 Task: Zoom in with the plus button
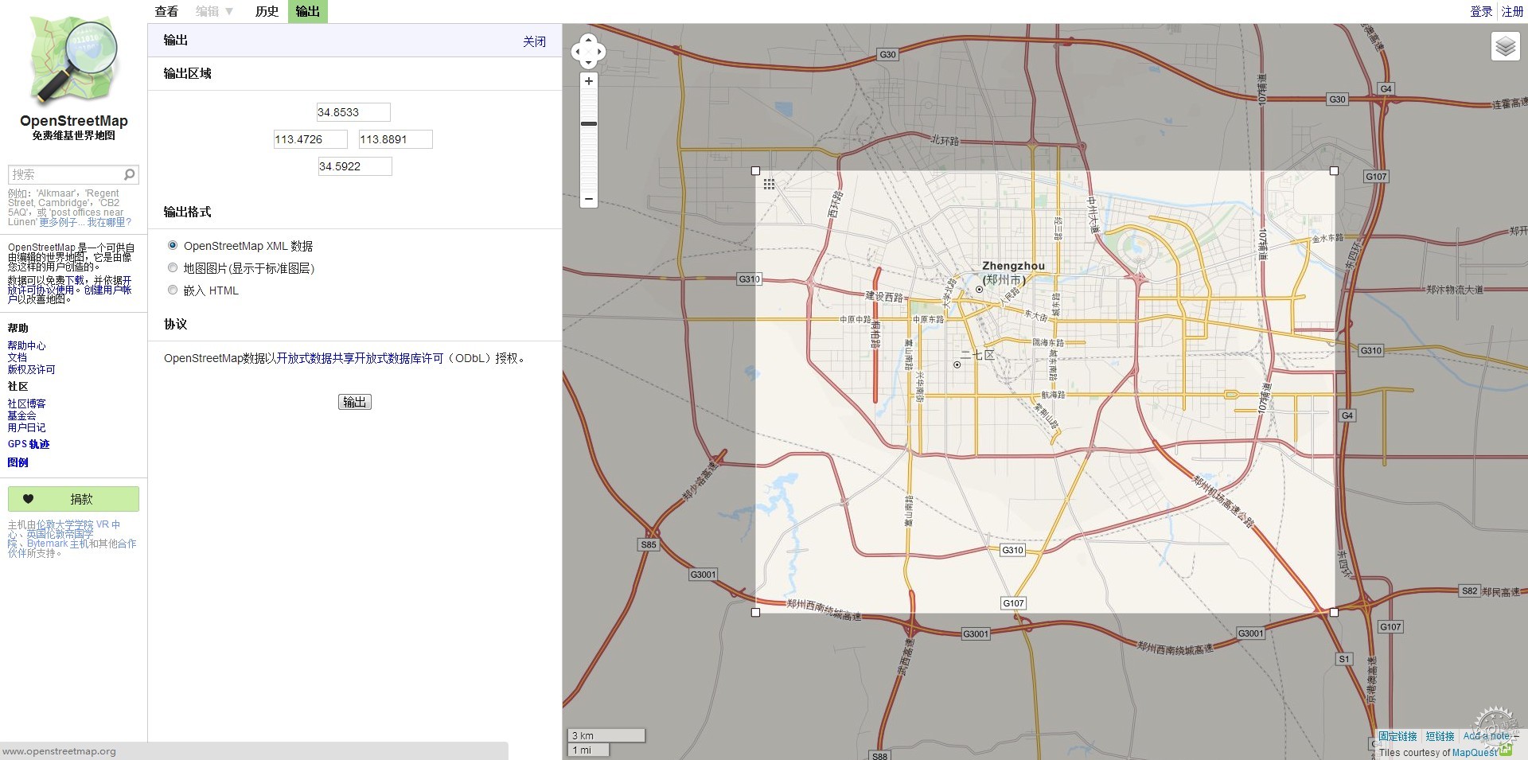coord(589,81)
